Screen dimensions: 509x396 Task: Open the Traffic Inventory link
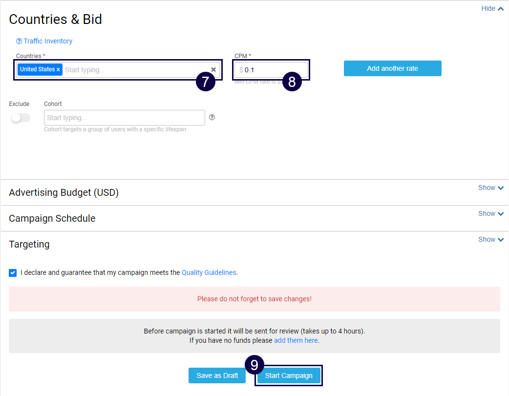pos(48,42)
